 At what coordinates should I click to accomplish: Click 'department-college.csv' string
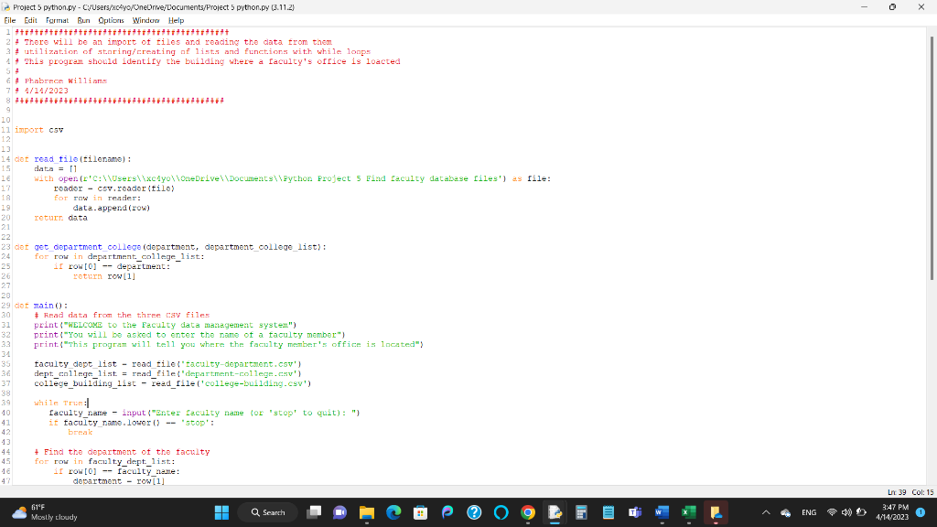240,373
